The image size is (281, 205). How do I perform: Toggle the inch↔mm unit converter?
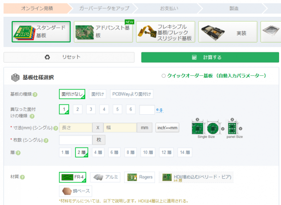(167, 128)
